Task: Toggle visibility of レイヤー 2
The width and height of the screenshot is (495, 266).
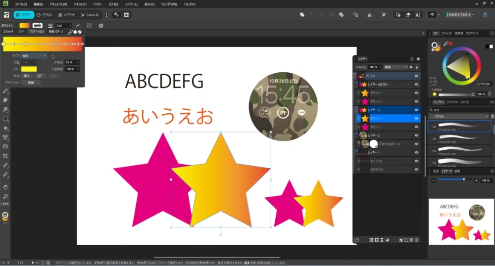Action: click(416, 135)
